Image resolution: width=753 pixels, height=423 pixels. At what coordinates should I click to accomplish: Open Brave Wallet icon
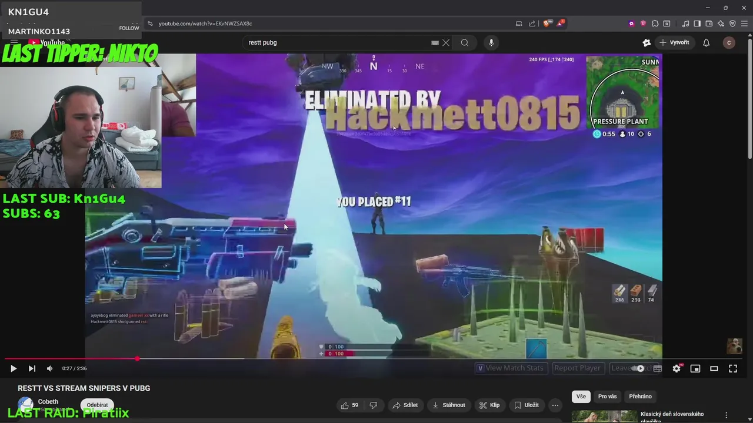(x=709, y=23)
